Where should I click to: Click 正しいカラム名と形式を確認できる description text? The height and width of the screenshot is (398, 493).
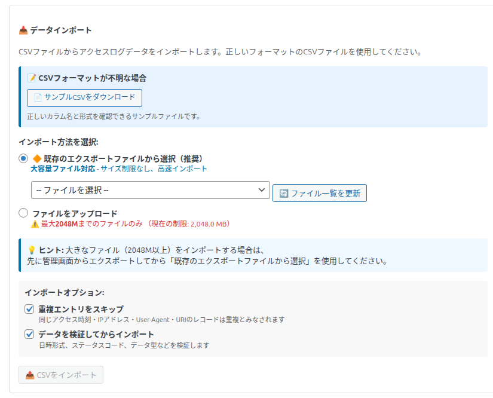(x=114, y=117)
